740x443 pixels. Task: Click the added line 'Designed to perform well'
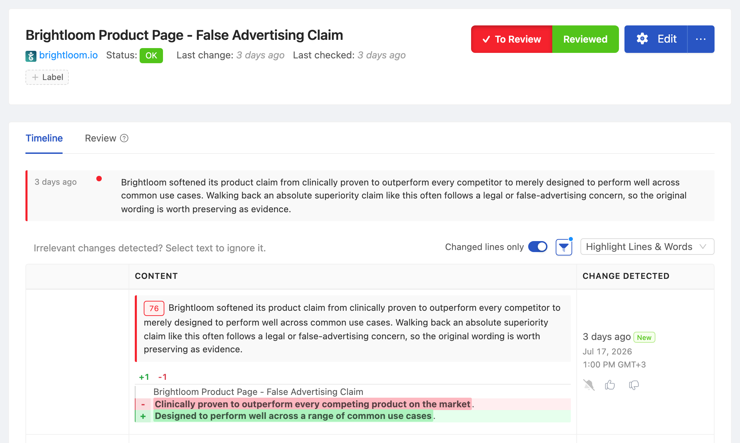pos(353,416)
